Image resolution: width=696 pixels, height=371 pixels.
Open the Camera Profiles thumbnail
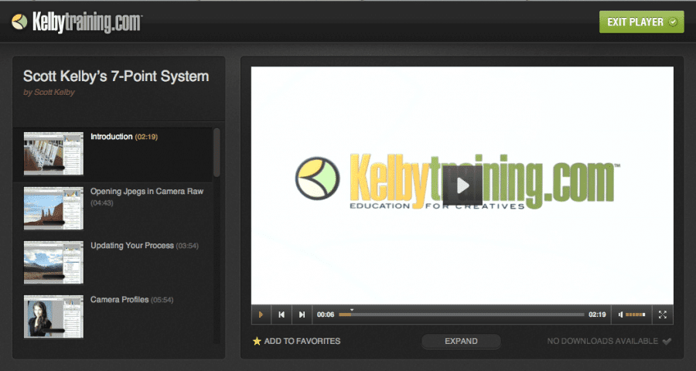(53, 316)
